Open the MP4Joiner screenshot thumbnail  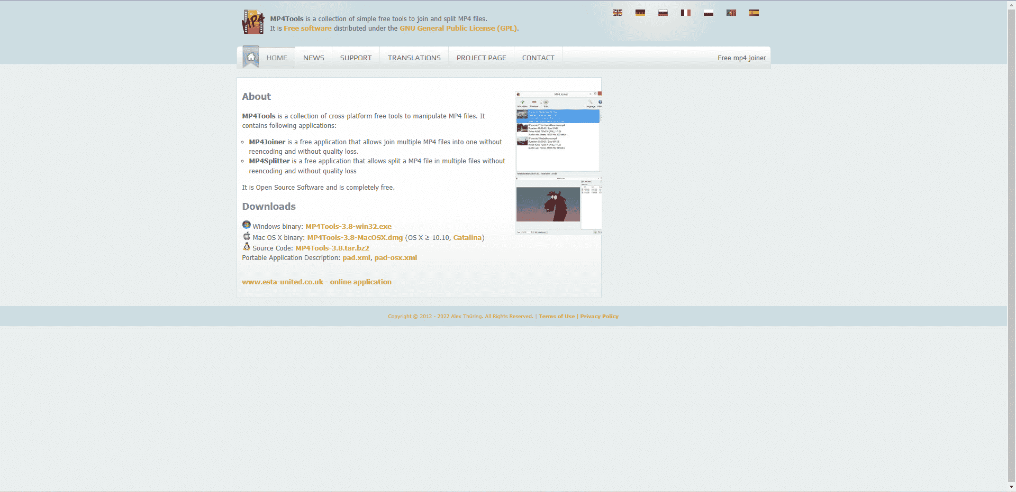[558, 134]
